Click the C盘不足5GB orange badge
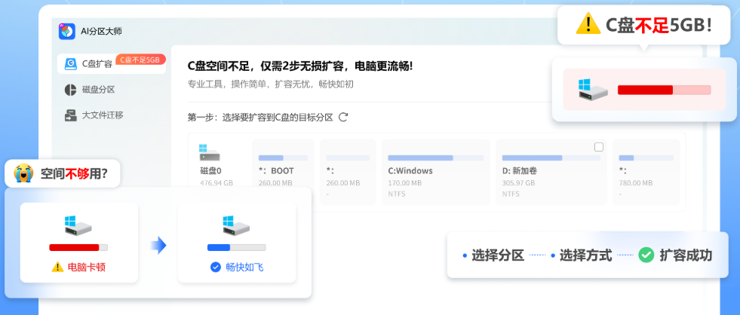Viewport: 740px width, 315px height. click(140, 60)
